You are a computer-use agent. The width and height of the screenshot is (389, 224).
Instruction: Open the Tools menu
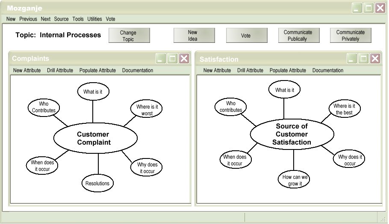78,19
